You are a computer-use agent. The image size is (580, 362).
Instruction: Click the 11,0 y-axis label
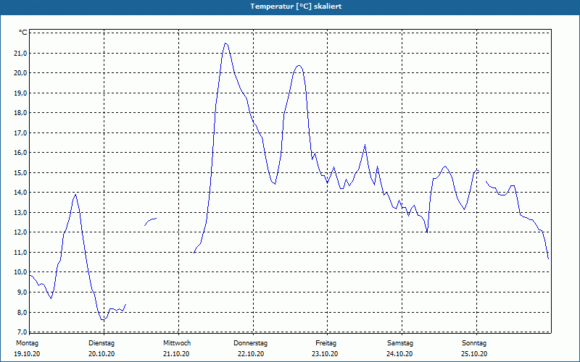click(x=20, y=252)
